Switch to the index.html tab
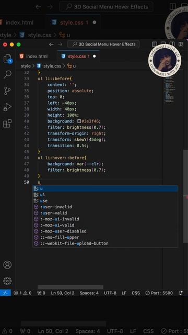 tap(33, 57)
